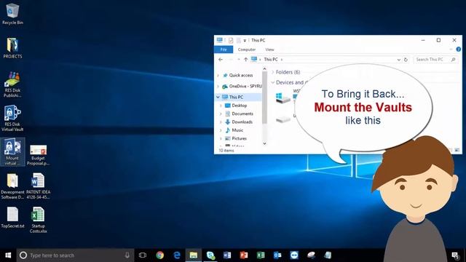Screen dimensions: 466x262
Task: Open the PATENT IDEA Word document
Action: [x=38, y=186]
